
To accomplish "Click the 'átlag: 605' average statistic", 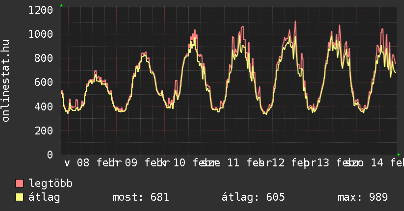I will point(253,197).
